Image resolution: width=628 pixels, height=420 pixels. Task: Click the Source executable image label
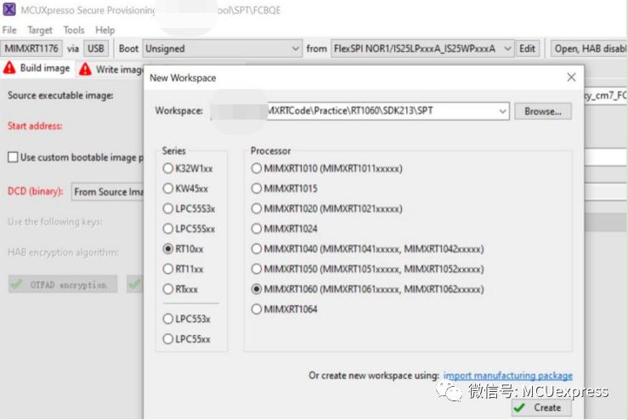[60, 95]
